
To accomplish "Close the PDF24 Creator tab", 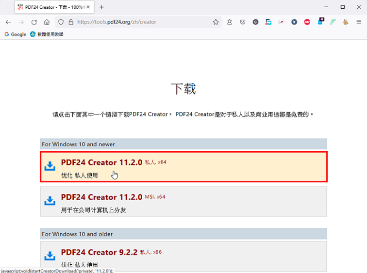I will tap(88, 7).
